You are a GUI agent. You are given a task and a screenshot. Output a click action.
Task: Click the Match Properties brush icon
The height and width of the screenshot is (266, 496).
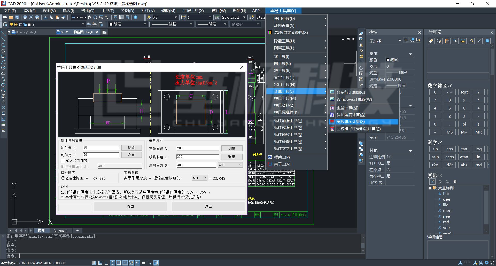[x=63, y=17]
